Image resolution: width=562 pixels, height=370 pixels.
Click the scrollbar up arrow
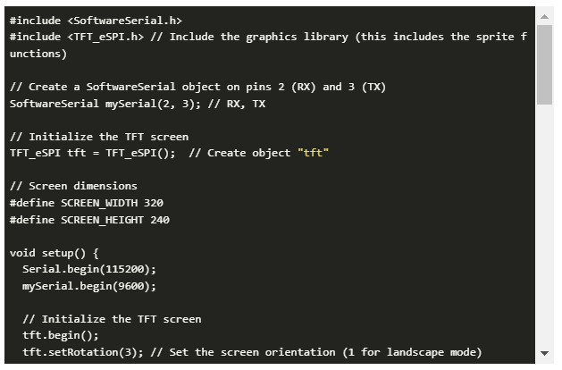pos(544,16)
